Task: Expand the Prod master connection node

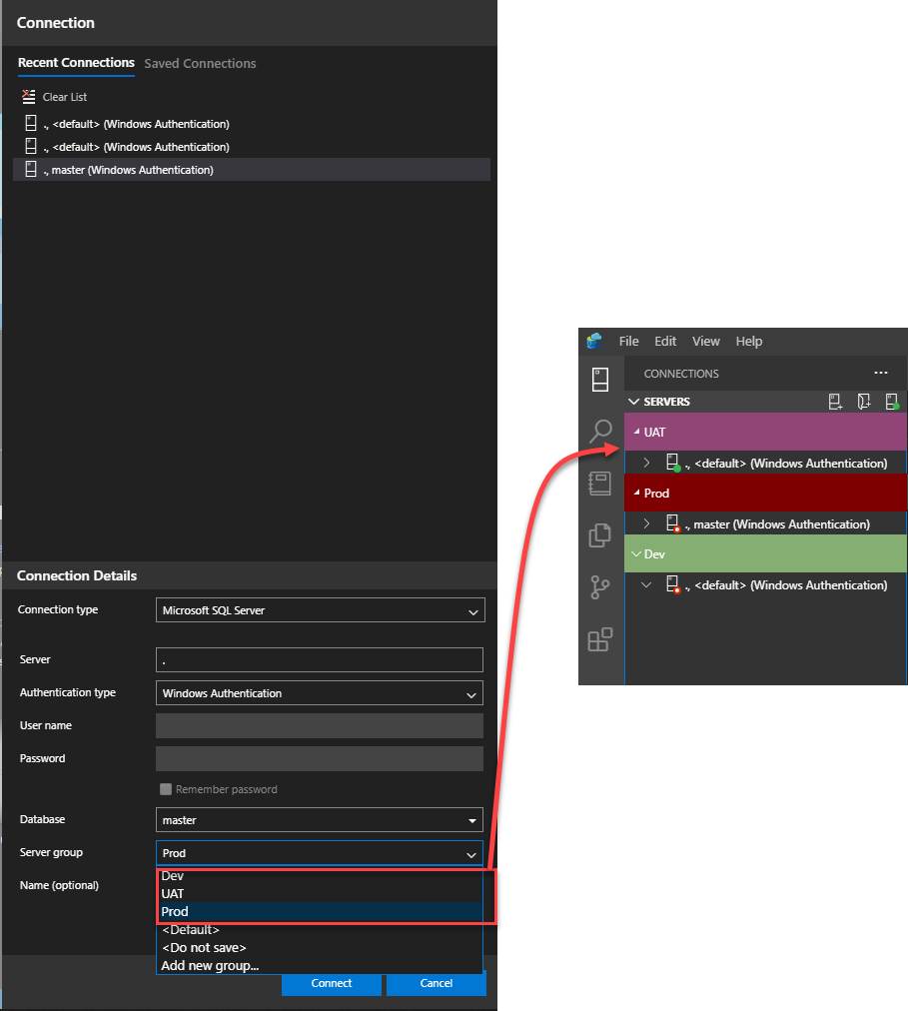Action: 647,523
